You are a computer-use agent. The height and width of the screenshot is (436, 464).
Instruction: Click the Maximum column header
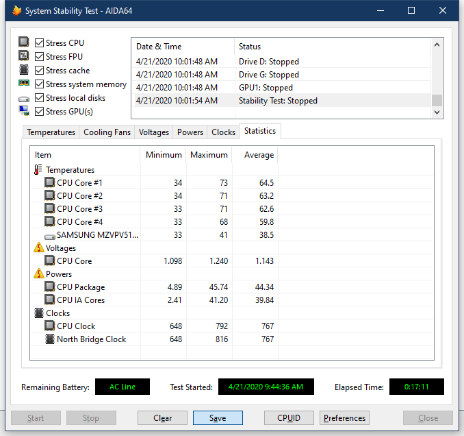point(209,155)
